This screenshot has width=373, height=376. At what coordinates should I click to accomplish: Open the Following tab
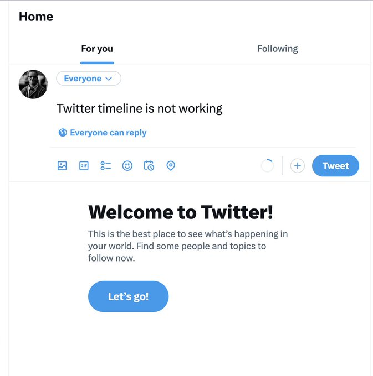(x=277, y=49)
